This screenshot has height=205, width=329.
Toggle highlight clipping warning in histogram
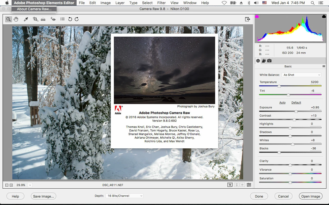coord(324,16)
